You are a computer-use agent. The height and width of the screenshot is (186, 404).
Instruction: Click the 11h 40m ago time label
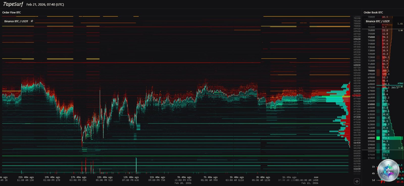tap(157, 177)
